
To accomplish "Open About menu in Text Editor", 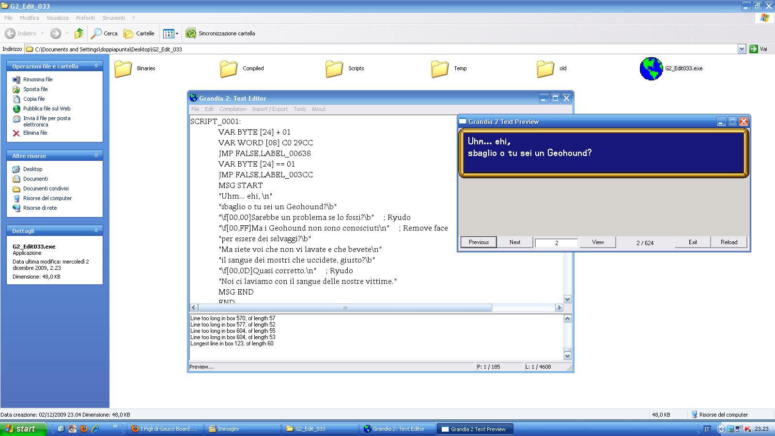I will (319, 109).
